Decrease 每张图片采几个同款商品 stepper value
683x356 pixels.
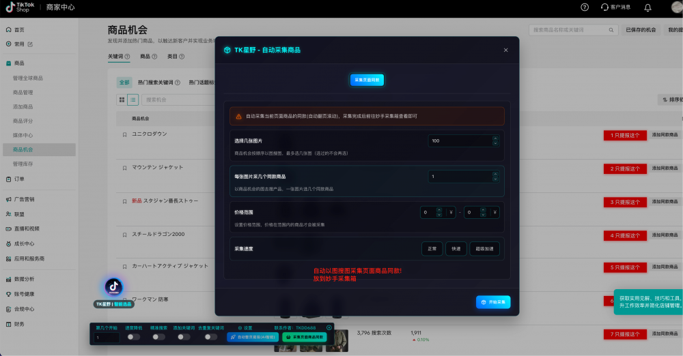[x=495, y=179]
